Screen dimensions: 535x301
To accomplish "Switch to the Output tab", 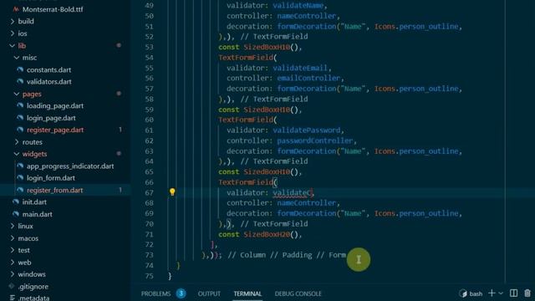I will 209,293.
